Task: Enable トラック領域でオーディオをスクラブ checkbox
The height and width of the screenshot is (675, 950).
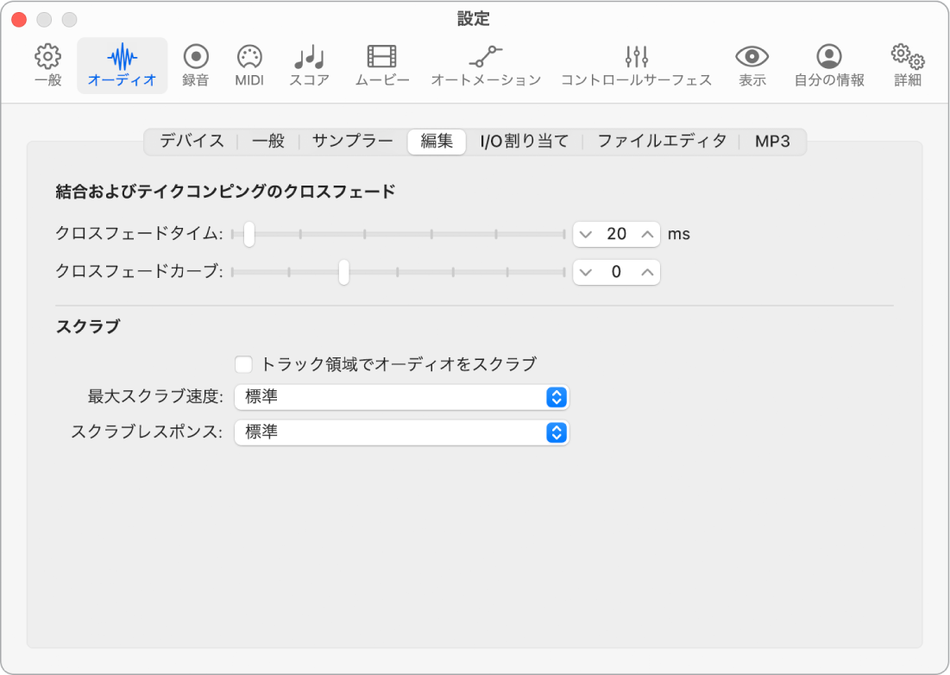Action: point(244,364)
